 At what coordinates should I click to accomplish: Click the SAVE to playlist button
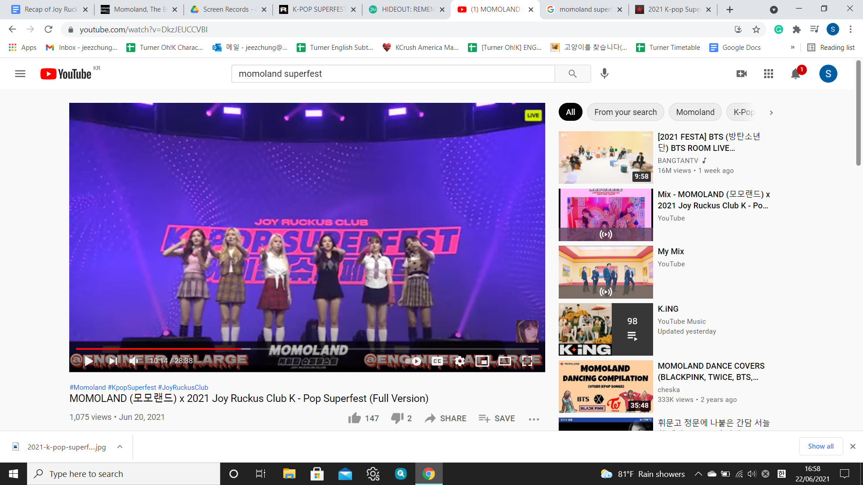pos(497,418)
